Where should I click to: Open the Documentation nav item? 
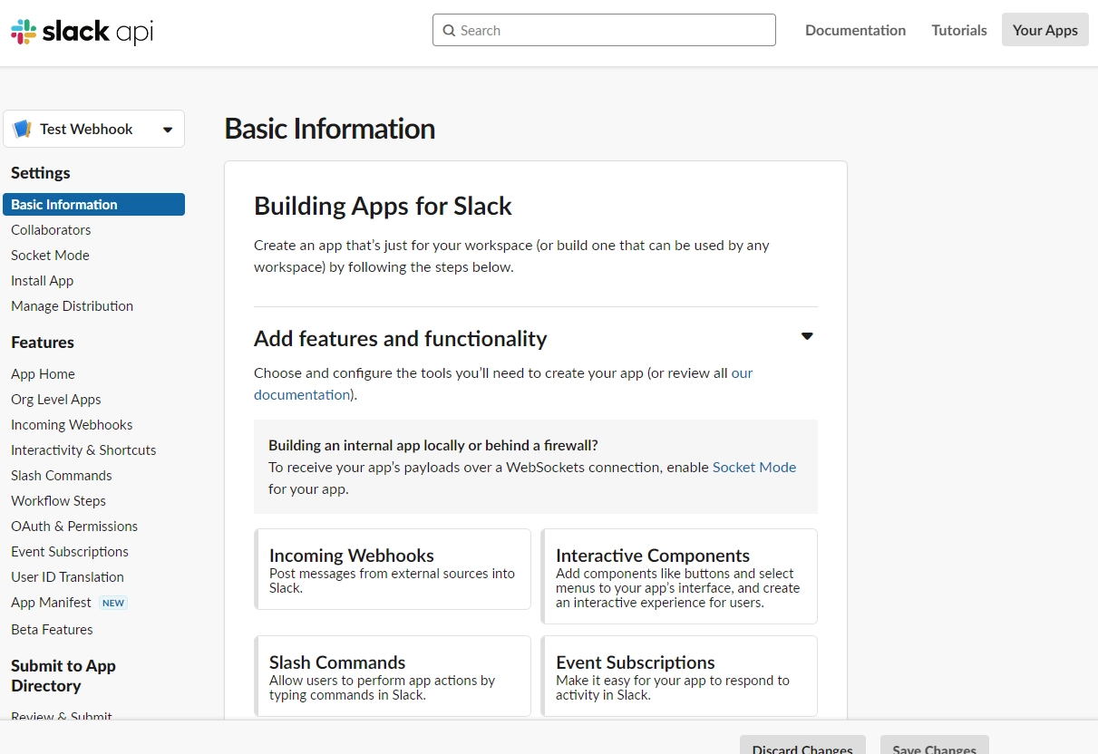coord(855,30)
